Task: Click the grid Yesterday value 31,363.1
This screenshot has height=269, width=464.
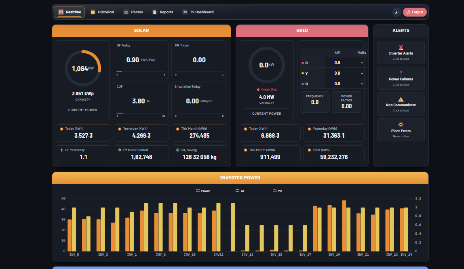Action: point(334,136)
